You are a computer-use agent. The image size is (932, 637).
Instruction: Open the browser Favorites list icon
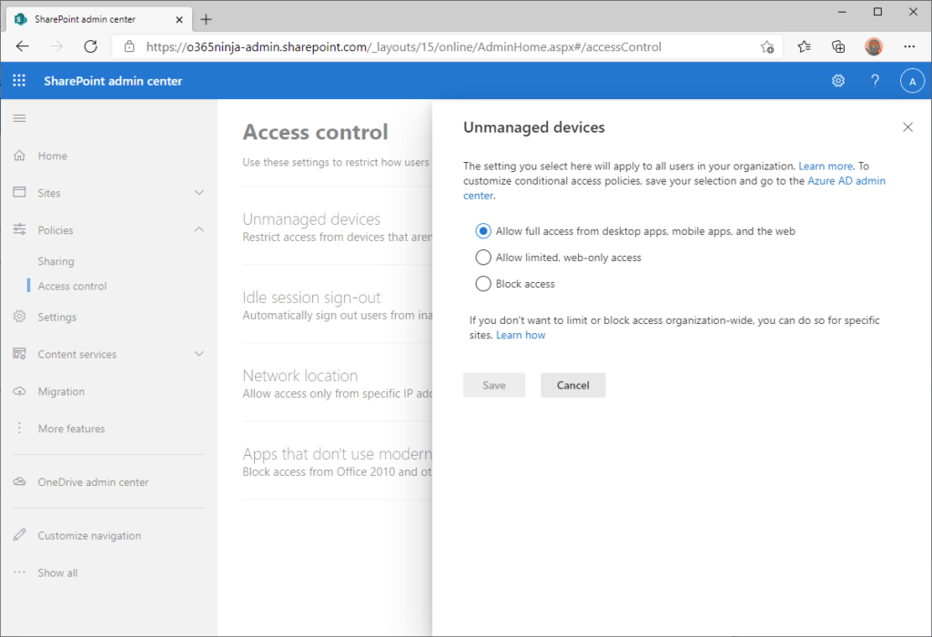(805, 46)
